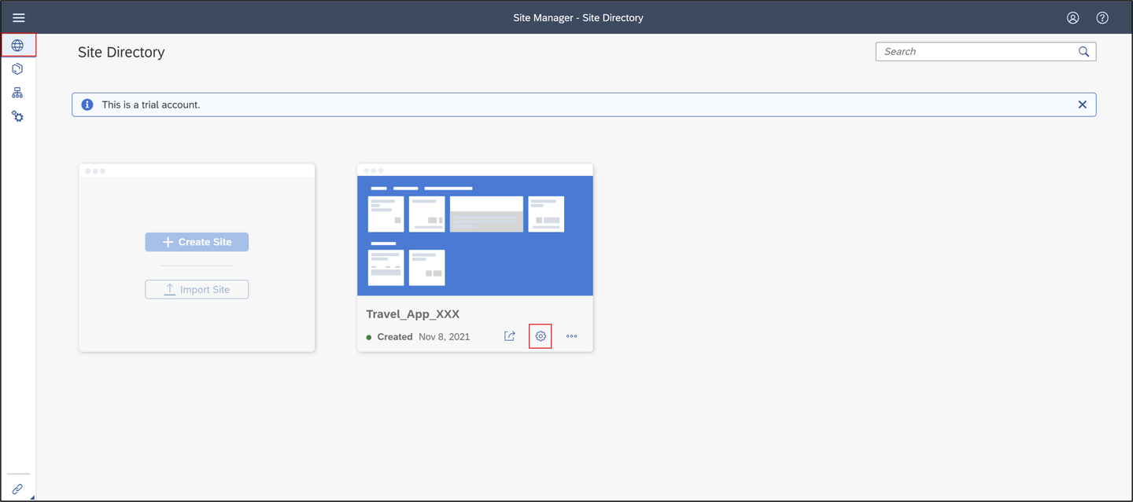Screen dimensions: 1133x502
Task: Click the Import Site button
Action: [197, 289]
